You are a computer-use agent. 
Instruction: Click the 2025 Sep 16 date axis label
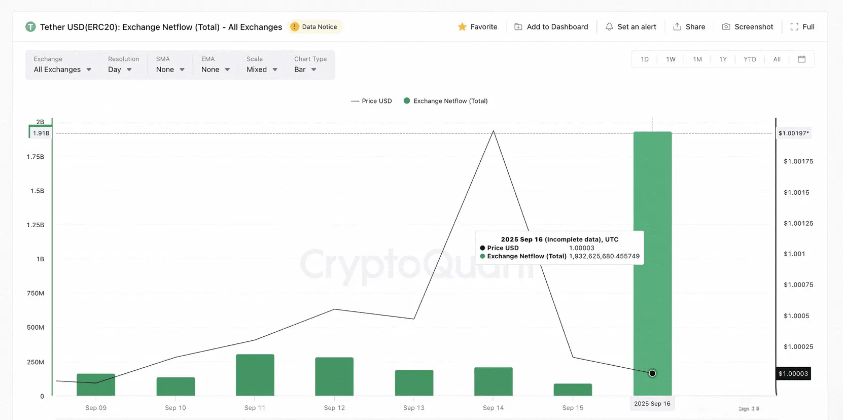pos(652,404)
